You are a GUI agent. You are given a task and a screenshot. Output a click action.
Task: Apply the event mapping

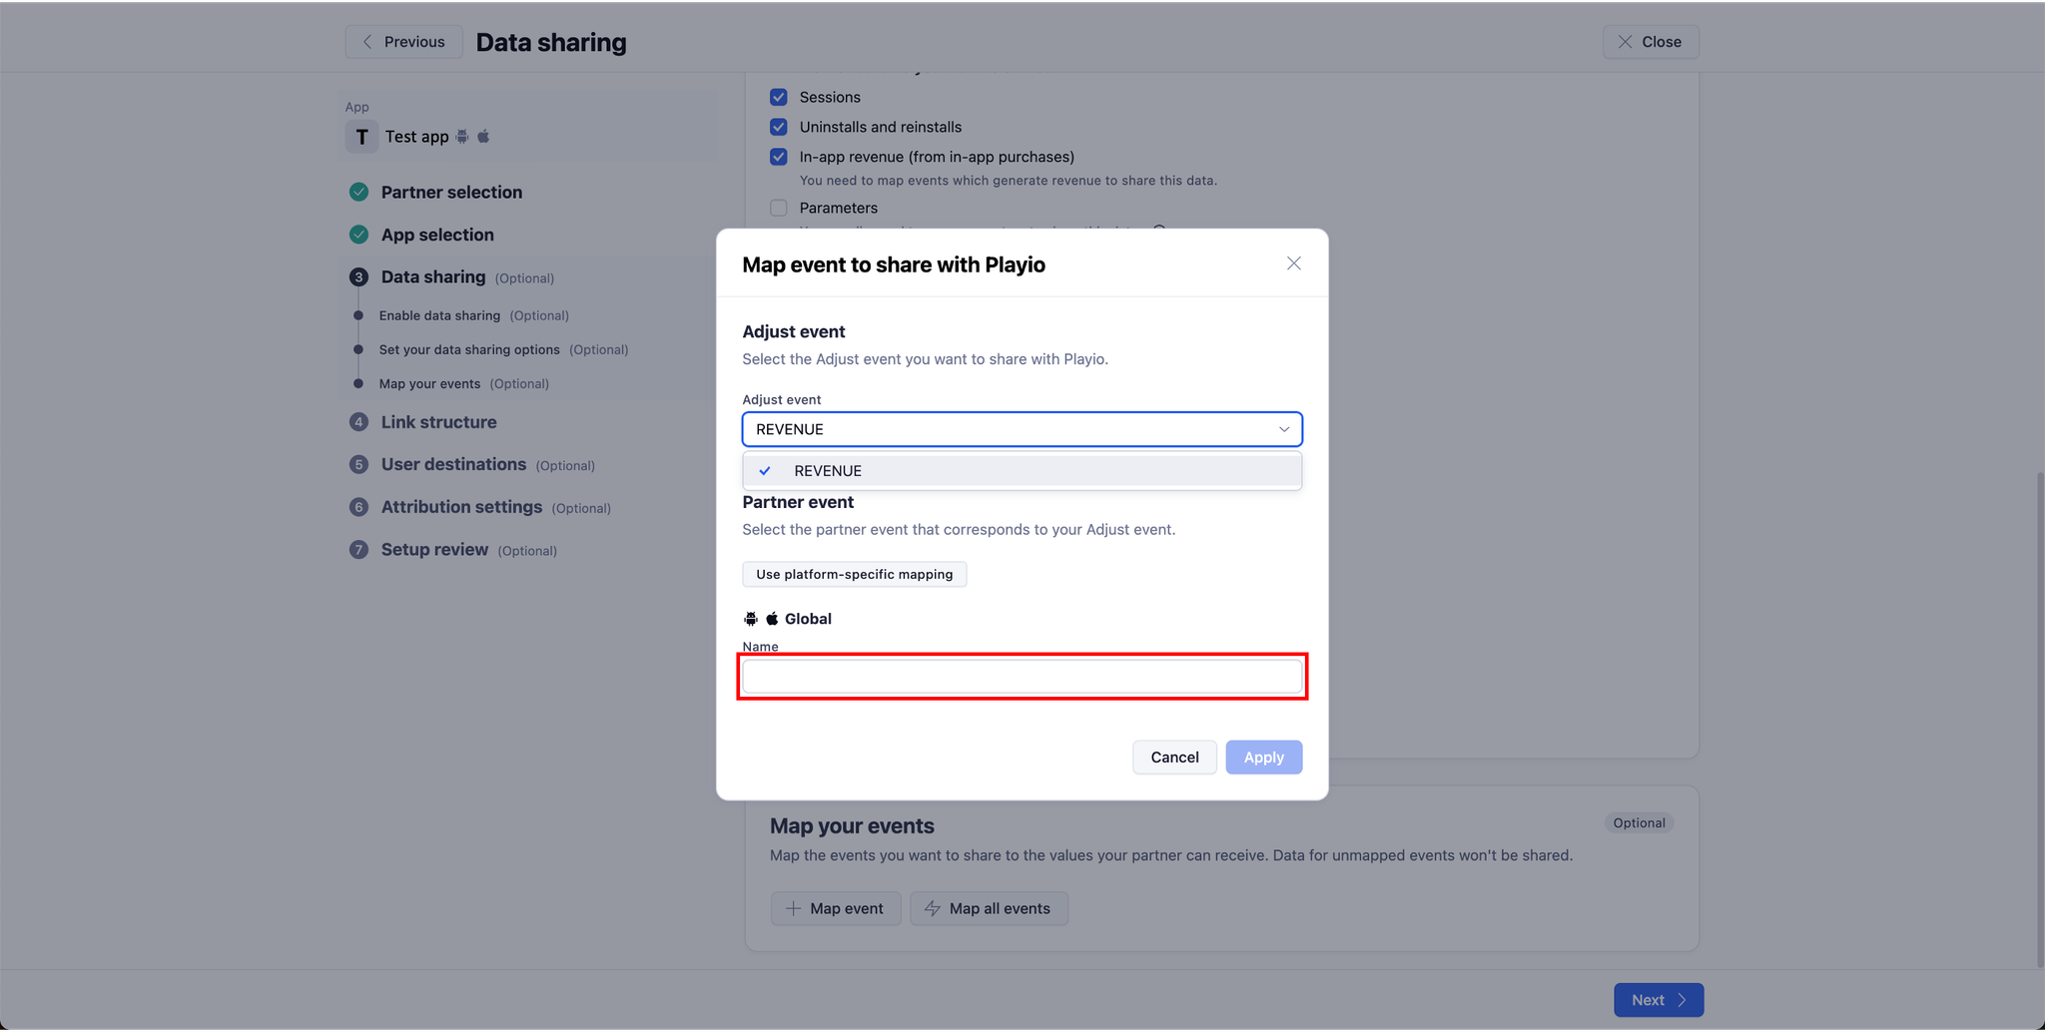coord(1263,758)
